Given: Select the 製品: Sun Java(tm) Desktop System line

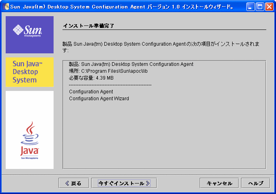Looking at the screenshot, I should point(131,64).
